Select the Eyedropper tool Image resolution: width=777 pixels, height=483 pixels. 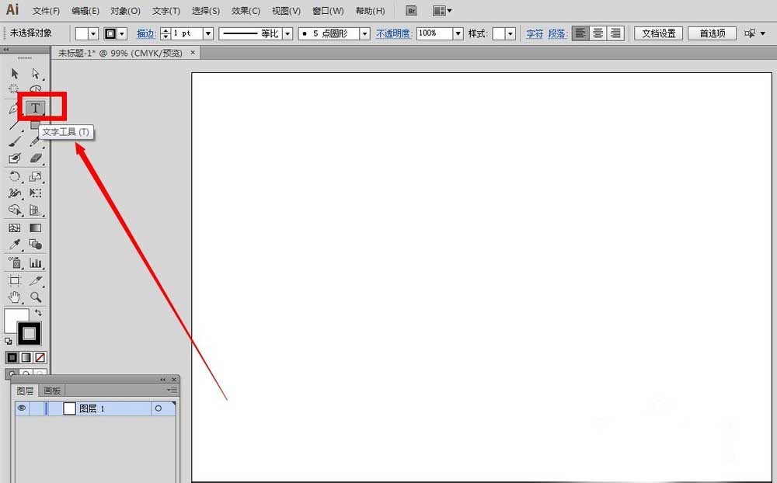(x=14, y=245)
